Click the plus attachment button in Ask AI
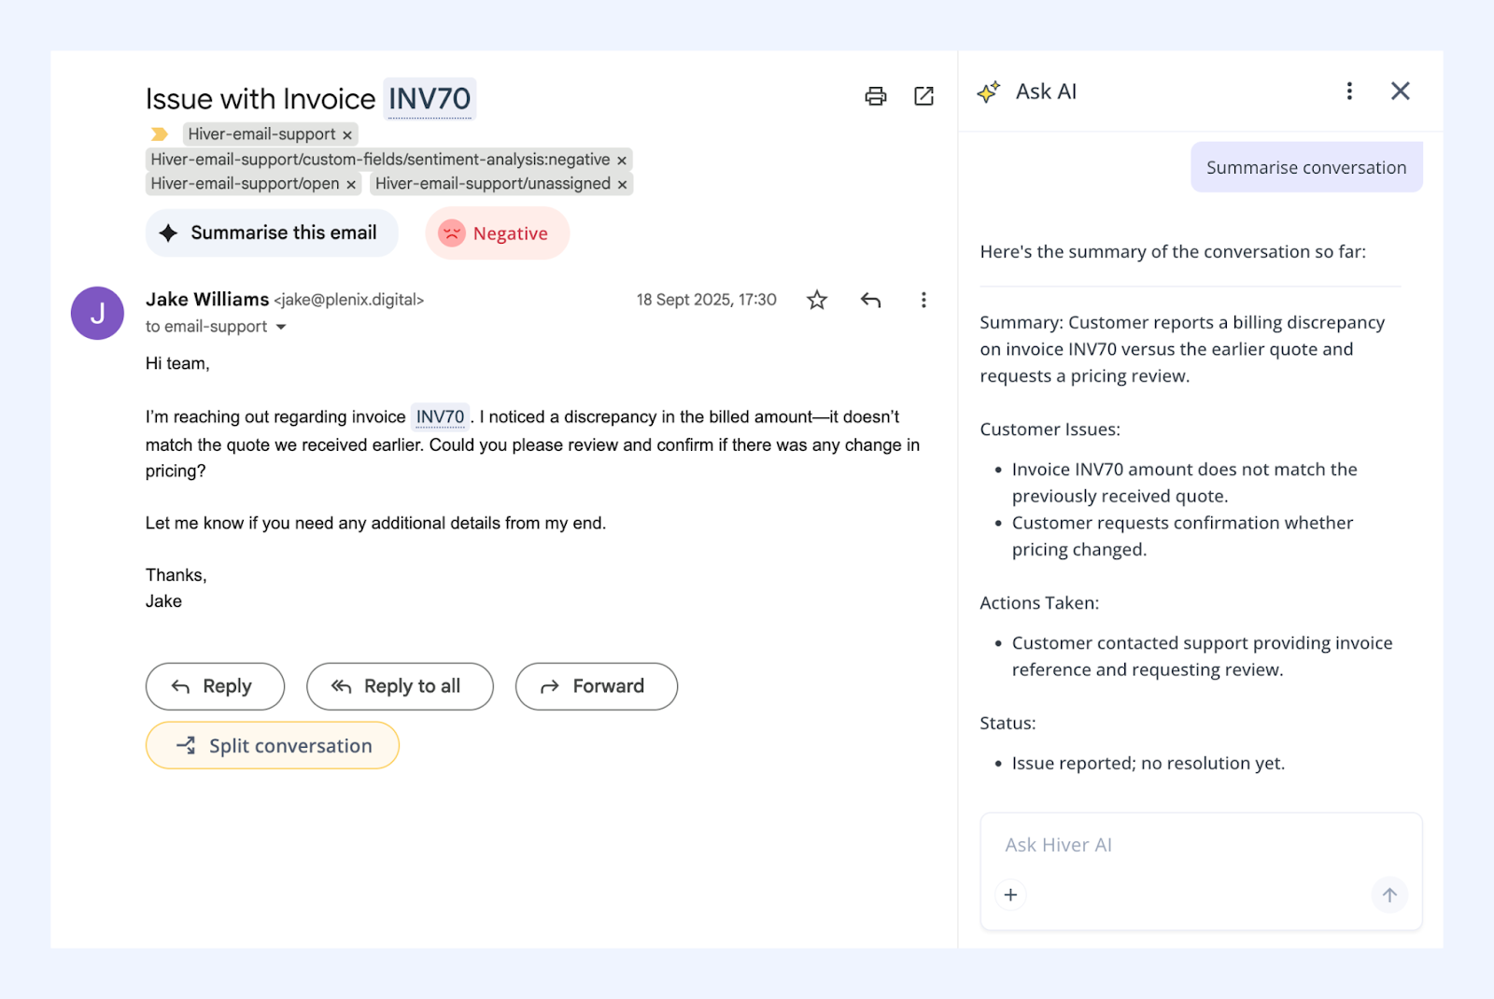The width and height of the screenshot is (1494, 999). (1010, 895)
